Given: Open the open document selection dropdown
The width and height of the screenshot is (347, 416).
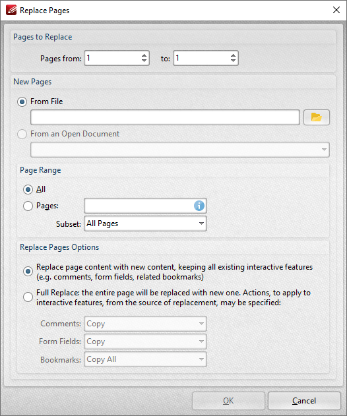Looking at the screenshot, I should [x=180, y=150].
